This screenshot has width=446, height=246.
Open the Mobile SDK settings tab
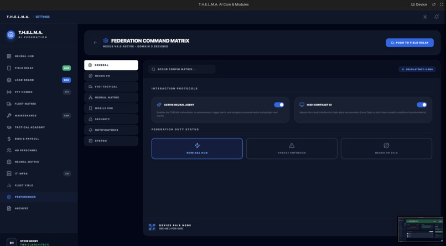coord(111,108)
